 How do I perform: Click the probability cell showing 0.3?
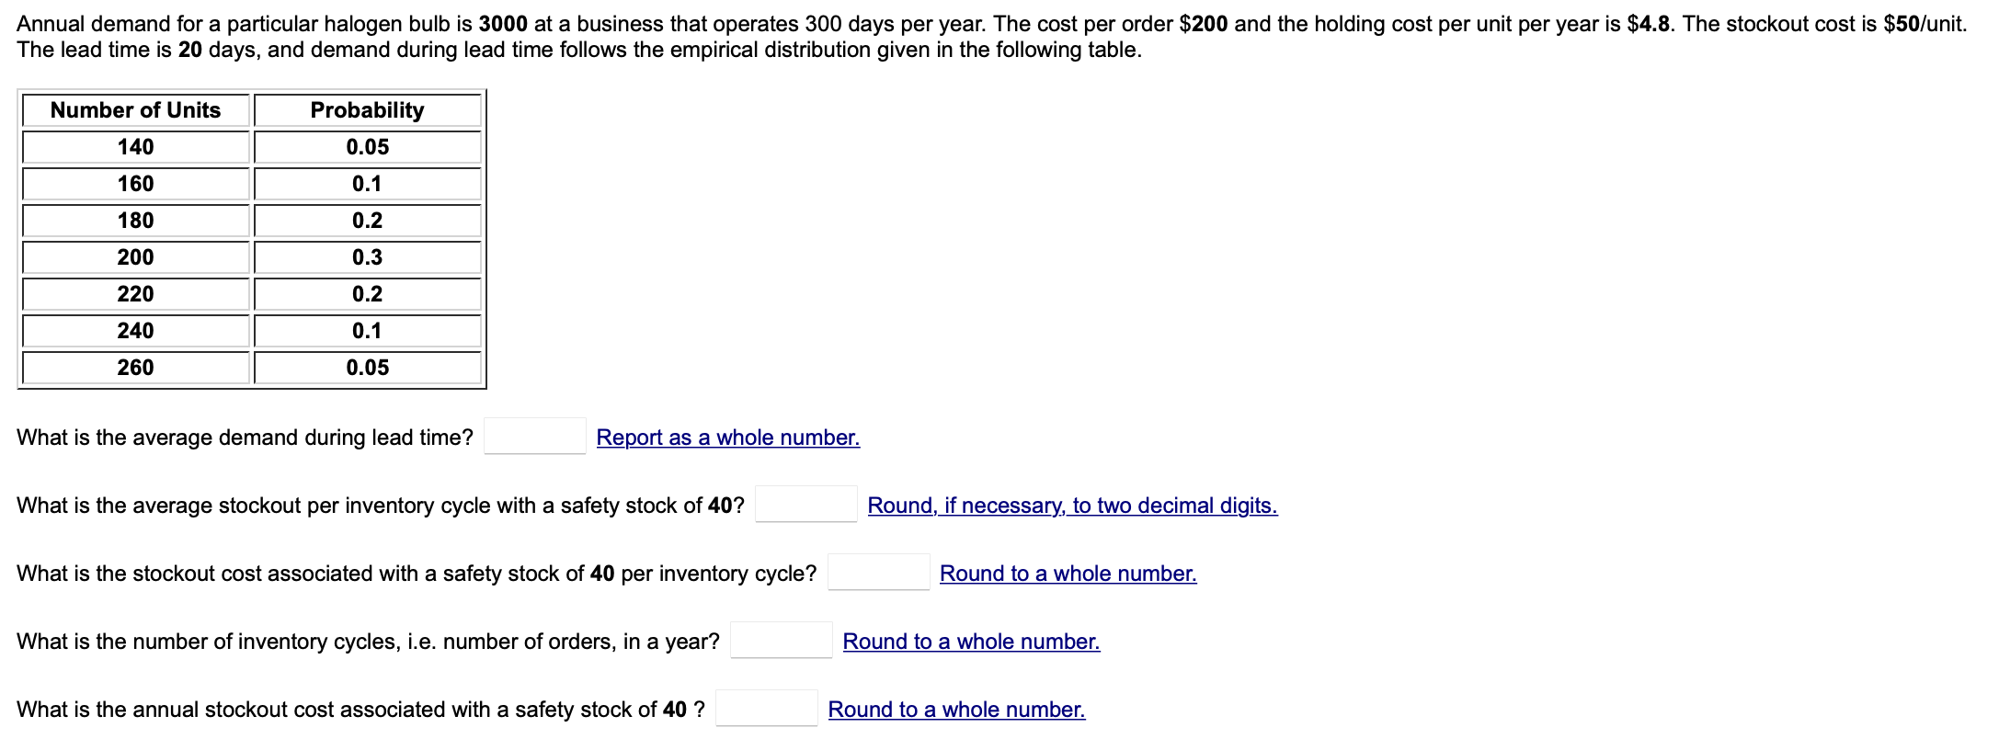click(367, 257)
